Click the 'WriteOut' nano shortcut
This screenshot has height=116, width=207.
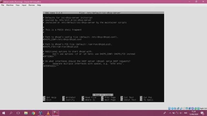69,97
